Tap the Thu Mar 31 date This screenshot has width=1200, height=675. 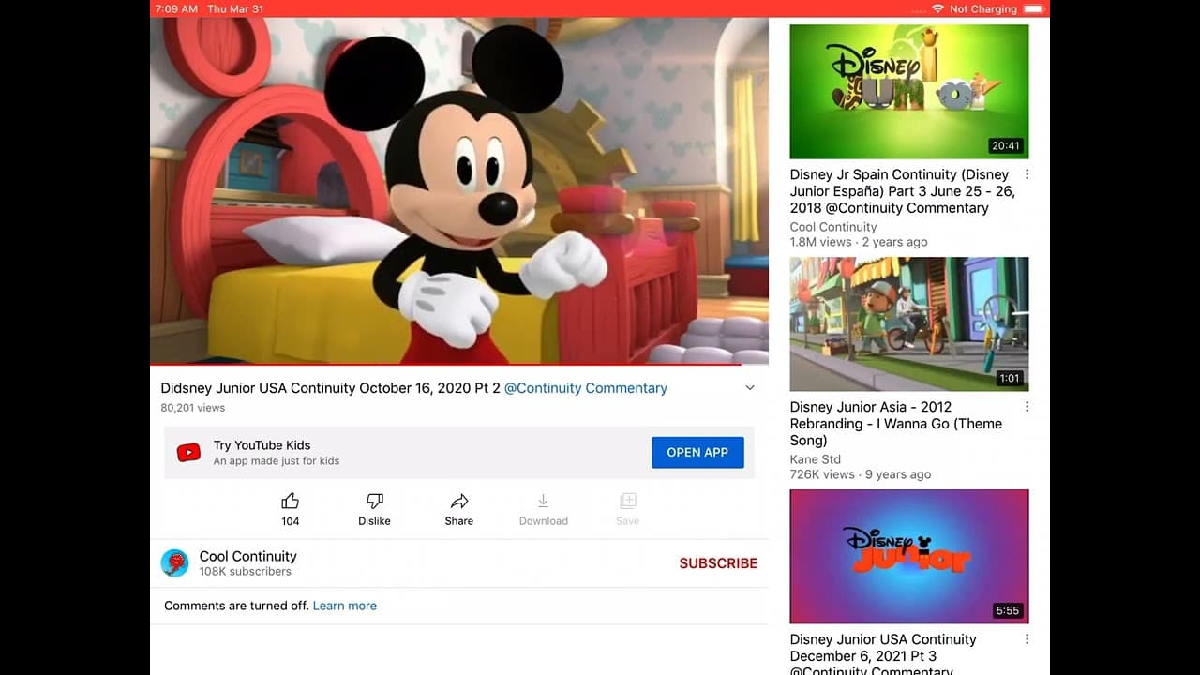235,8
